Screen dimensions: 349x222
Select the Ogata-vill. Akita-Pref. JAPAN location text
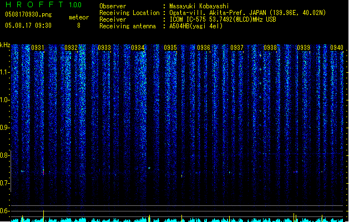click(247, 13)
